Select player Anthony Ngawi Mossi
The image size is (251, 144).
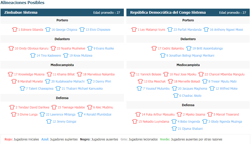[x=226, y=30]
